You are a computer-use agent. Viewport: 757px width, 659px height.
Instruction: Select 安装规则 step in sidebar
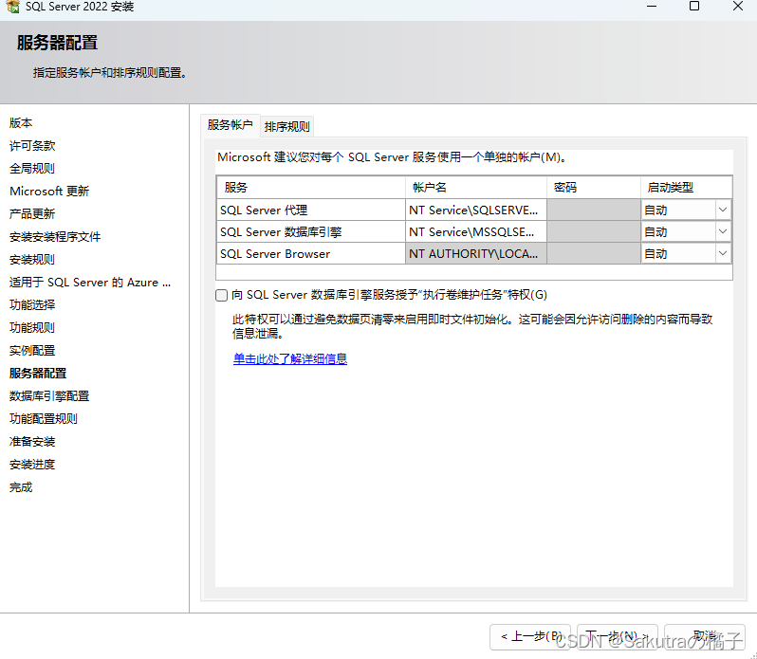(x=32, y=260)
